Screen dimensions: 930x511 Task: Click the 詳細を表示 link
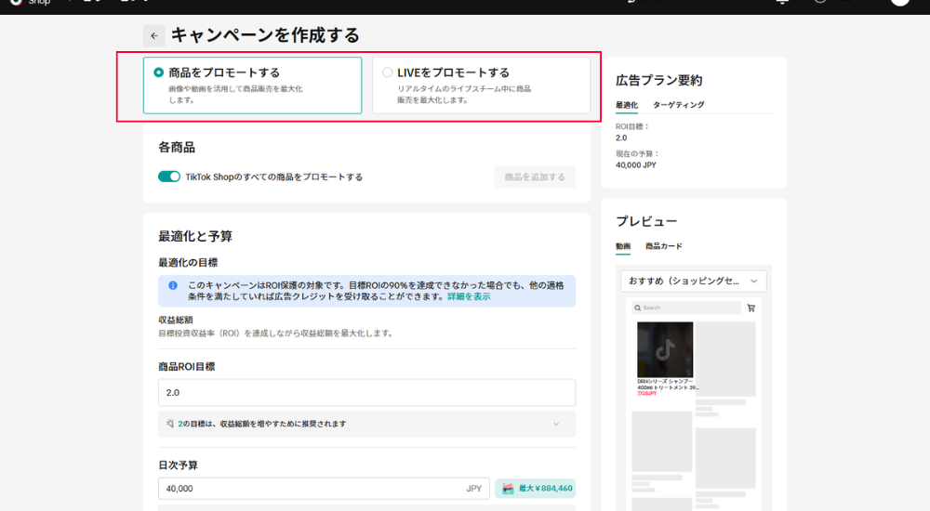click(x=469, y=296)
